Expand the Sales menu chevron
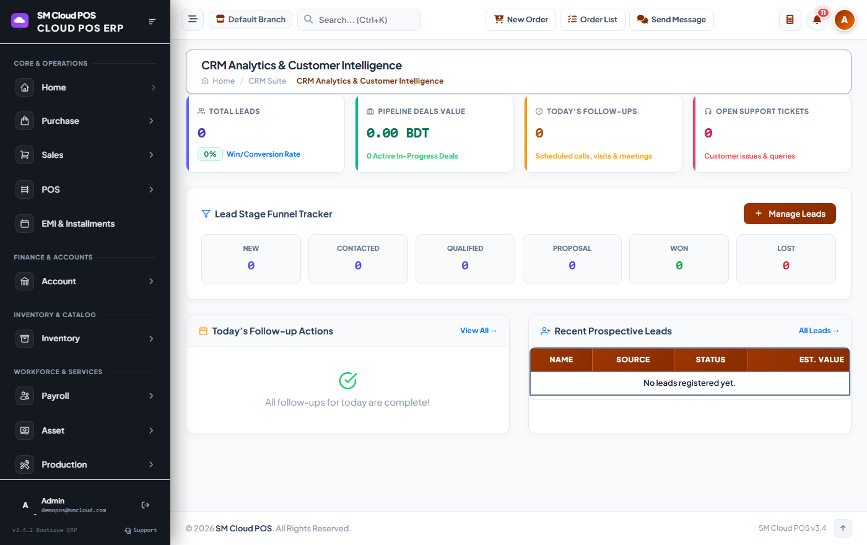Screen dimensions: 867x545 click(x=151, y=155)
